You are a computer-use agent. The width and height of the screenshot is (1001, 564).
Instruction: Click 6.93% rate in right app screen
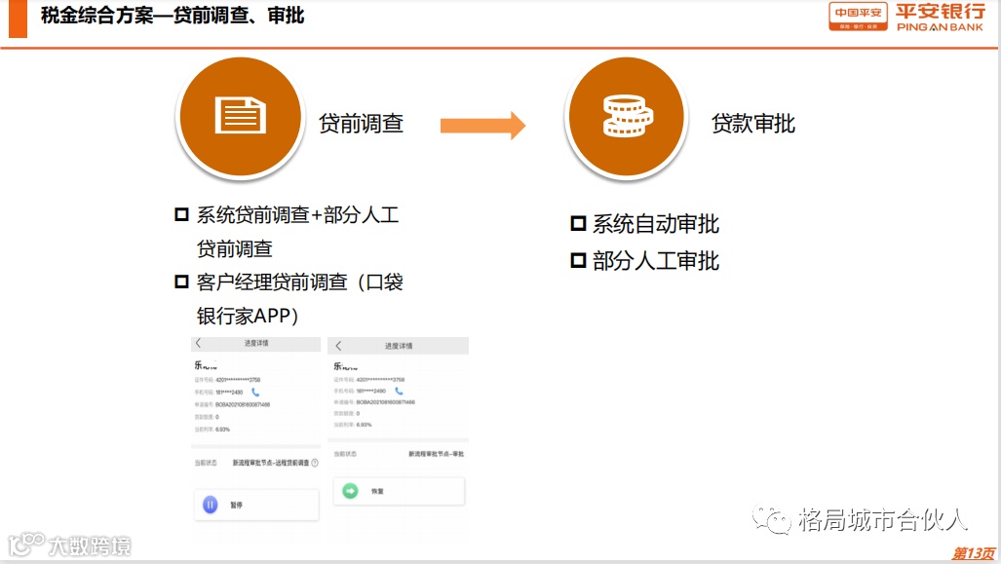[x=364, y=425]
